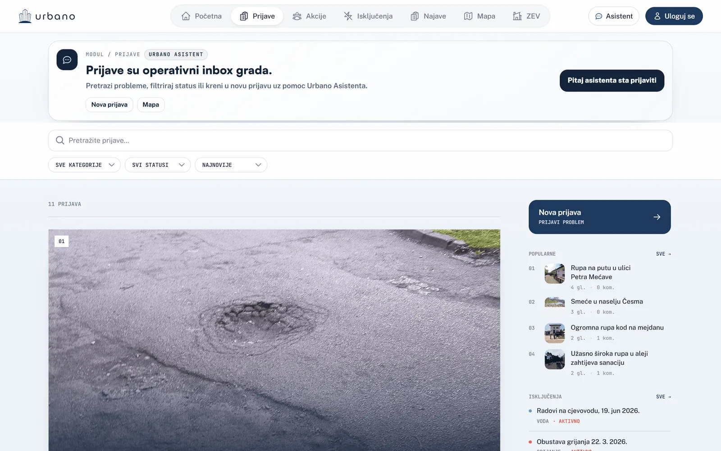Screen dimensions: 721x451
Task: Click Pitaj asistenta sta prijaviti
Action: coord(612,80)
